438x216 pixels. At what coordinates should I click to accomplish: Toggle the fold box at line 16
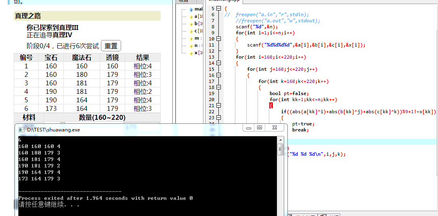218,75
